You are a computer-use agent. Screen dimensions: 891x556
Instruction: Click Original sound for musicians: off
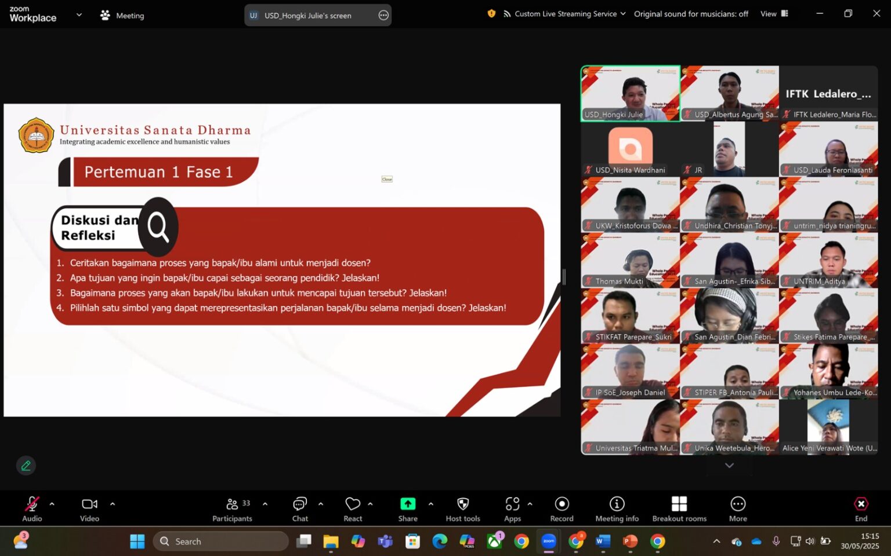pyautogui.click(x=691, y=14)
